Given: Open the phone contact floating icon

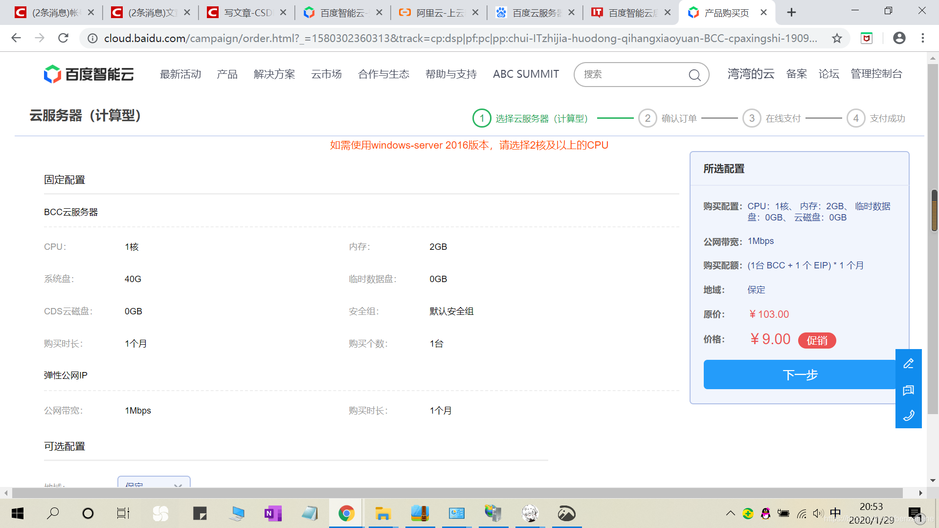Looking at the screenshot, I should 908,416.
